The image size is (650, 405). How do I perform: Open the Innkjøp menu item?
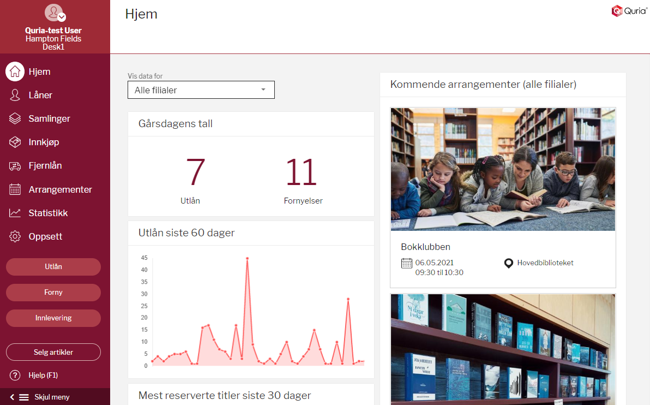click(55, 142)
